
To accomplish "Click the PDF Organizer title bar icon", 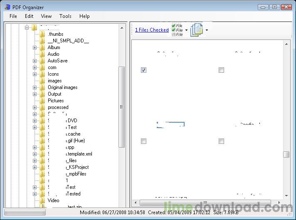I will pyautogui.click(x=7, y=7).
